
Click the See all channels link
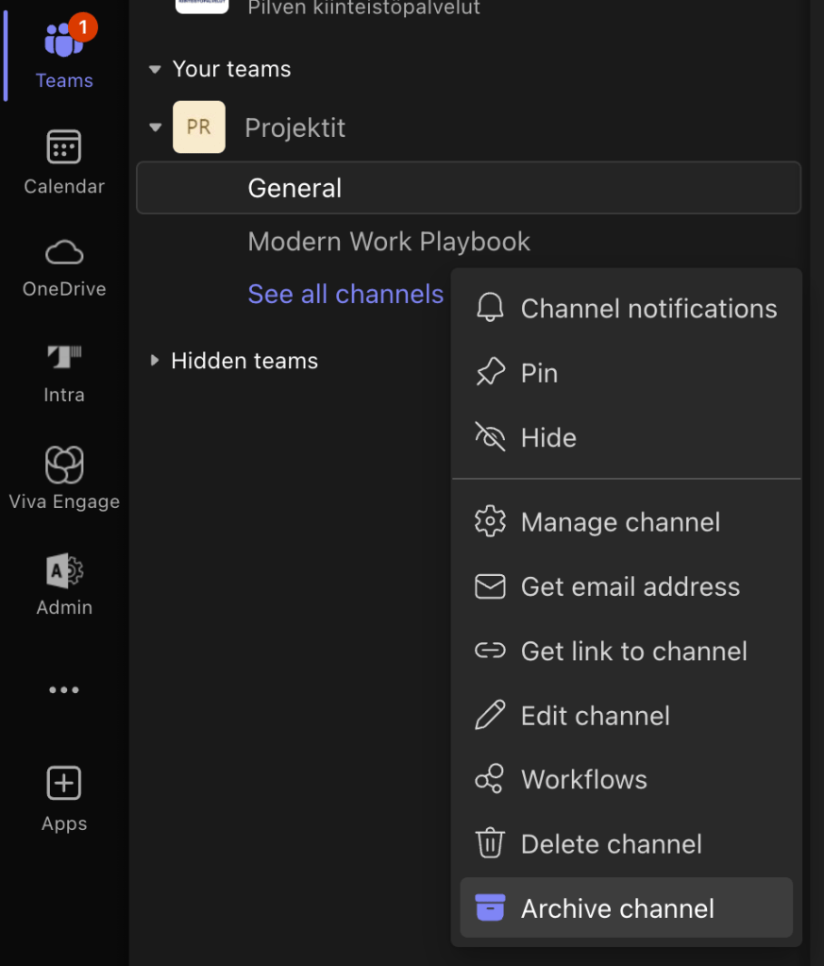(345, 295)
